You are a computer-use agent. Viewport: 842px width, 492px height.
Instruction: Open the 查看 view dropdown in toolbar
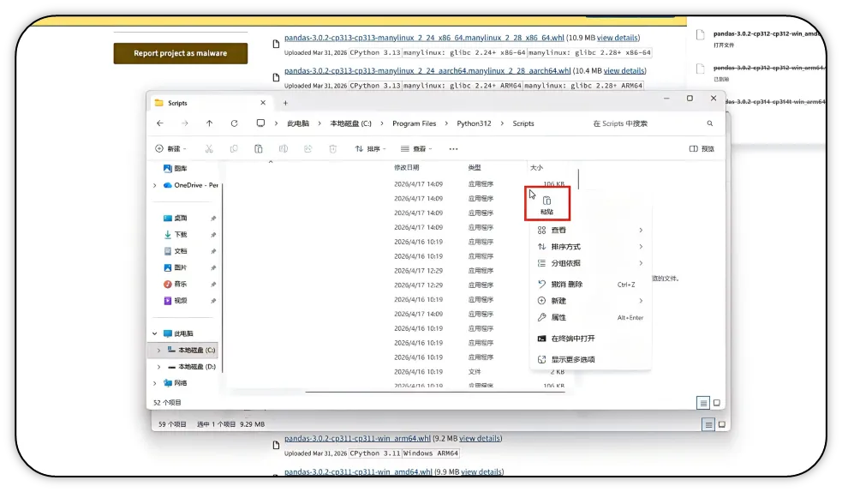point(416,149)
